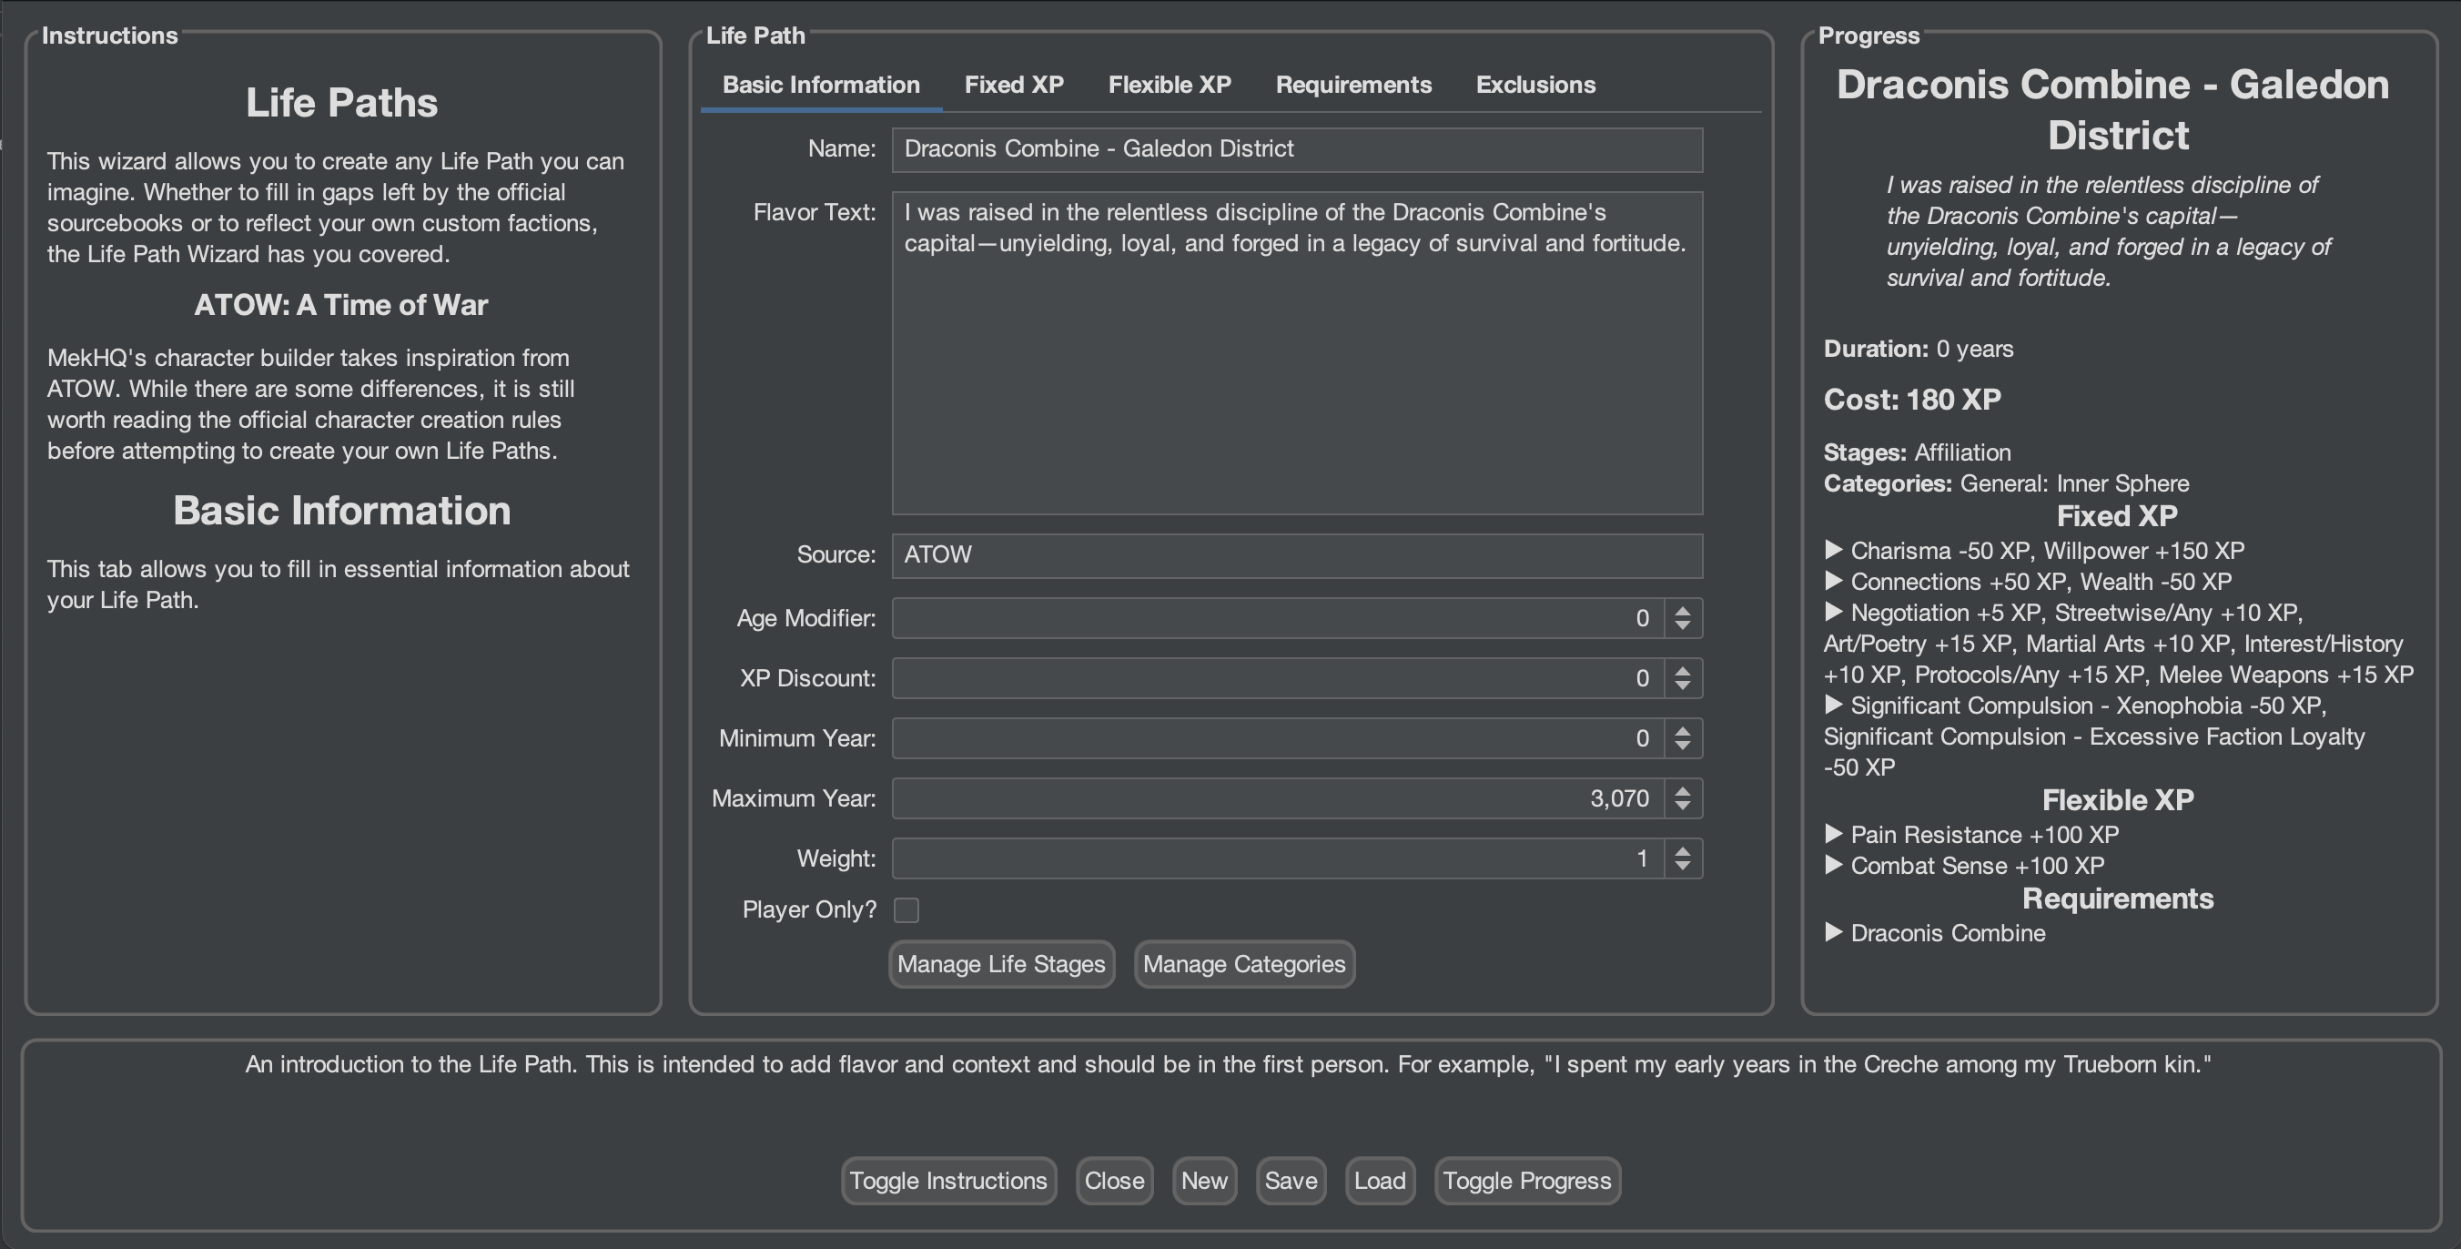
Task: Increase the Maximum Year value
Action: pos(1683,790)
